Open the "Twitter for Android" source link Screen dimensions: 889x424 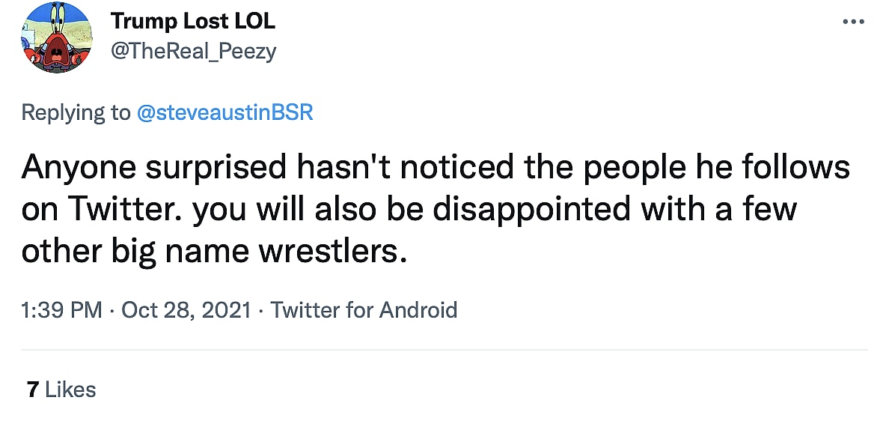pyautogui.click(x=364, y=309)
